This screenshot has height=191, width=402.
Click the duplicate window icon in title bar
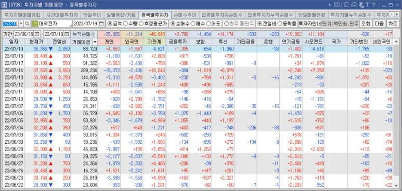(354, 5)
